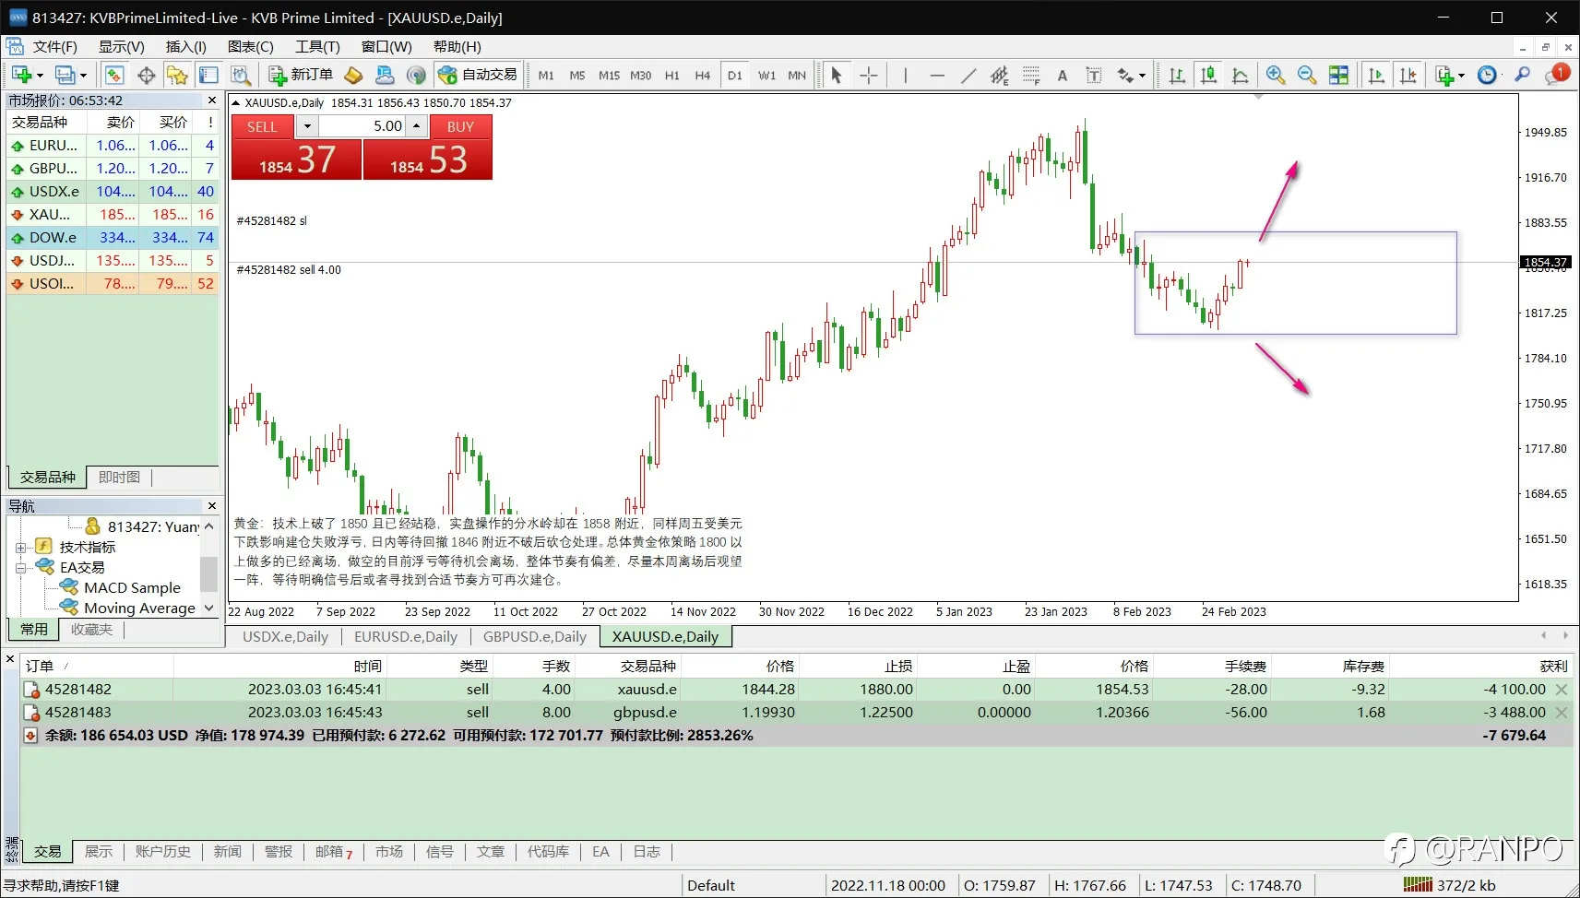Toggle the chart auto scroll button

1377,76
